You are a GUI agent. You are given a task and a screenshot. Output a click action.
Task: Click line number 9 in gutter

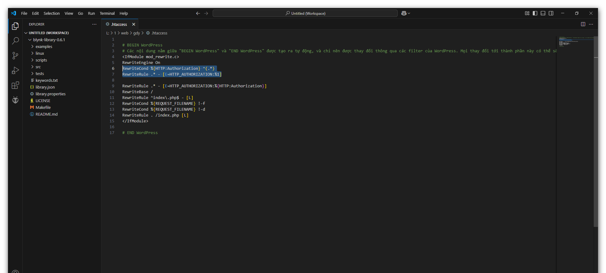[x=113, y=86]
